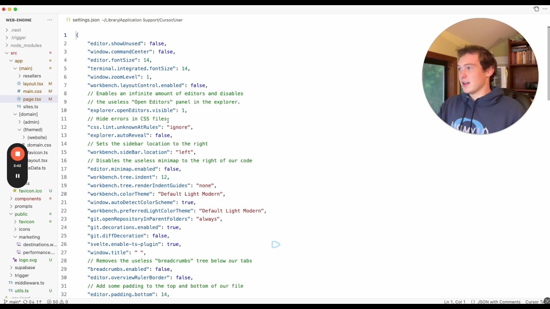
Task: Click the React icon beside layout.tsx
Action: 19,84
